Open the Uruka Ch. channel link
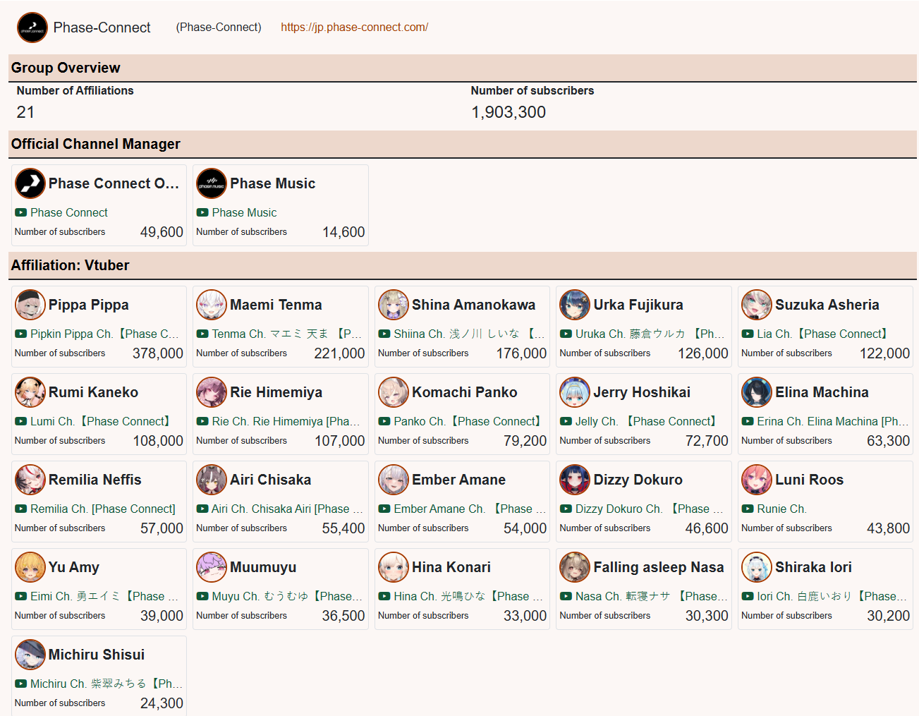 pyautogui.click(x=650, y=334)
